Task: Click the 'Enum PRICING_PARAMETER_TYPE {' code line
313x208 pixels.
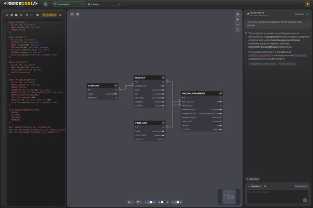Action: [25, 110]
